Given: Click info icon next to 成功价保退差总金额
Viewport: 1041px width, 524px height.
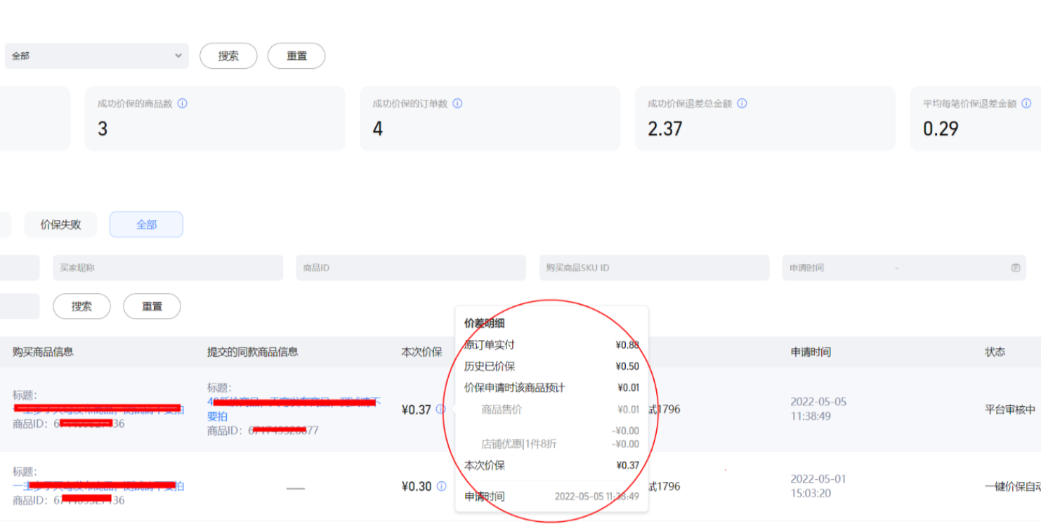Looking at the screenshot, I should pos(742,103).
